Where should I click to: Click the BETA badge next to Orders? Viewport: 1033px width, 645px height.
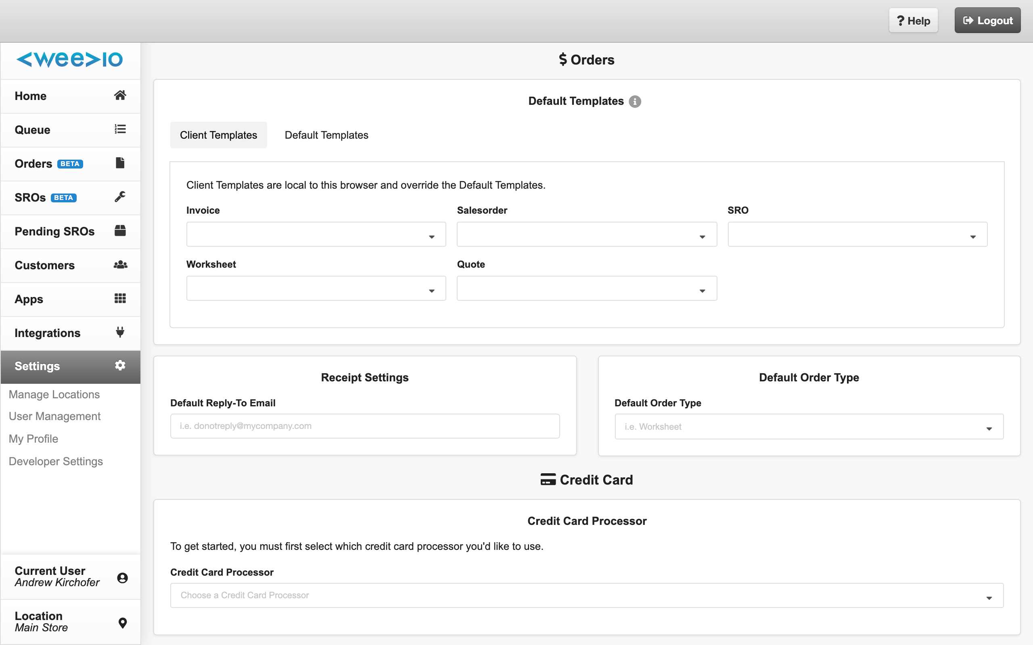70,164
